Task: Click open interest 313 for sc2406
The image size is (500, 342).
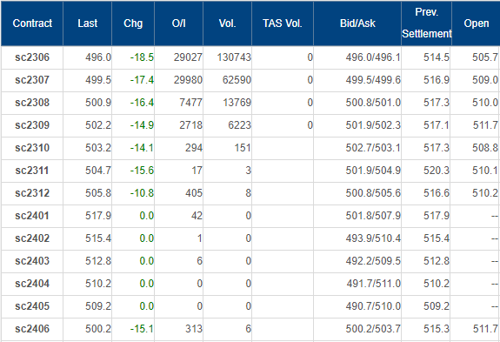Action: (194, 329)
